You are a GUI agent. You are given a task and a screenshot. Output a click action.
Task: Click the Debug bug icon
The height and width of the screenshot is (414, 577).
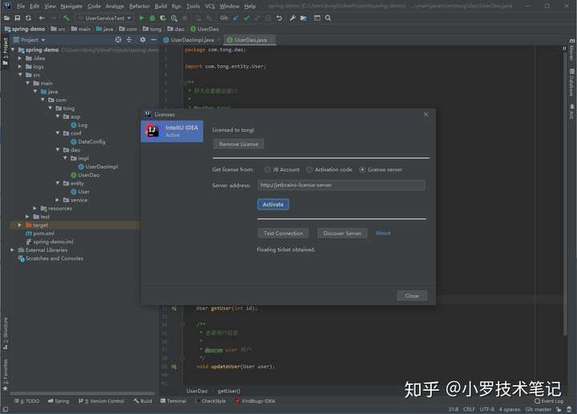click(x=152, y=18)
